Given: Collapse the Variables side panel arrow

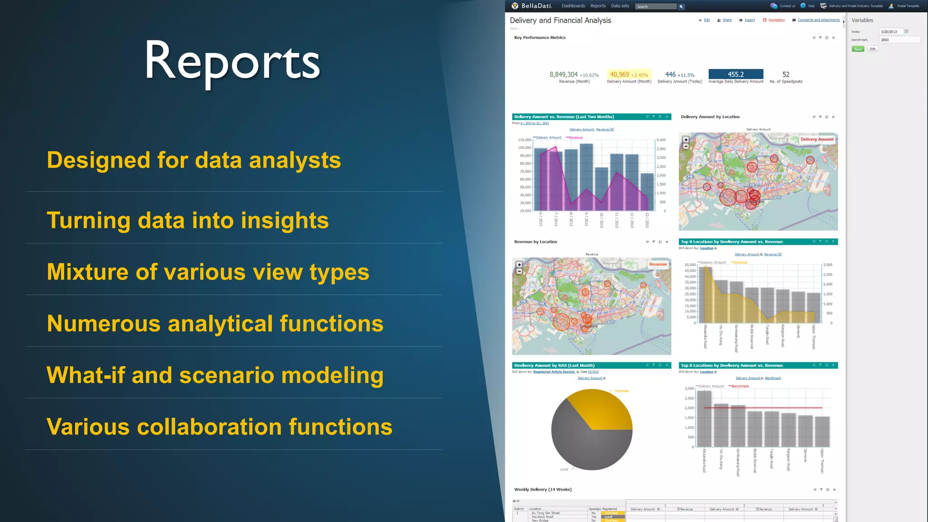Looking at the screenshot, I should click(844, 21).
